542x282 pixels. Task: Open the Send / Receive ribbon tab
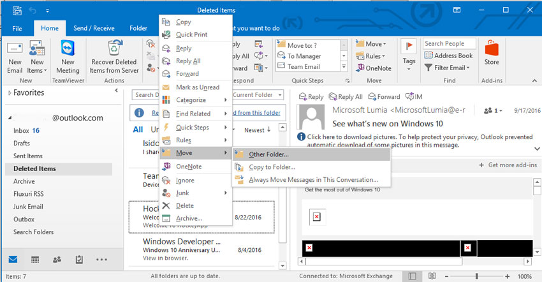93,28
